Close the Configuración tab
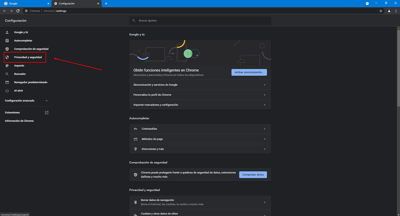This screenshot has height=216, width=400. point(98,4)
